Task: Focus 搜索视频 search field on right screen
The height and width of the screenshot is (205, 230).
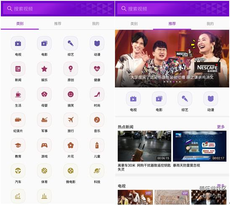Action: click(172, 9)
